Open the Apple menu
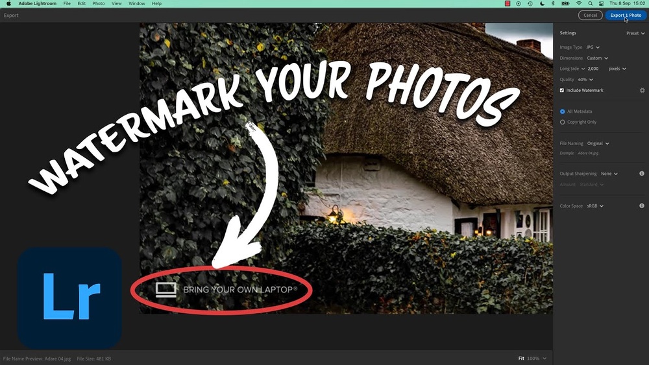Image resolution: width=649 pixels, height=365 pixels. click(x=8, y=3)
